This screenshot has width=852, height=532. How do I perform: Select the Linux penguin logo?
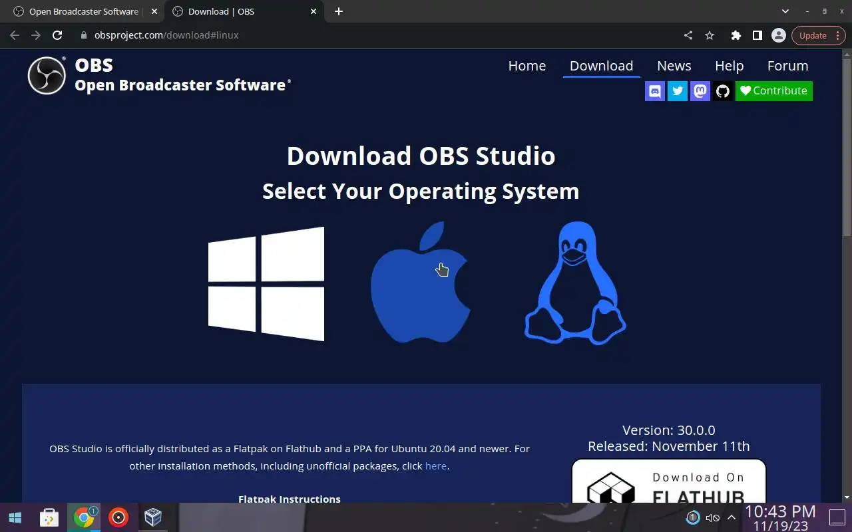coord(575,283)
